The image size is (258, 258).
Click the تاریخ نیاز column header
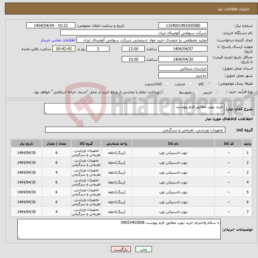click(26, 143)
